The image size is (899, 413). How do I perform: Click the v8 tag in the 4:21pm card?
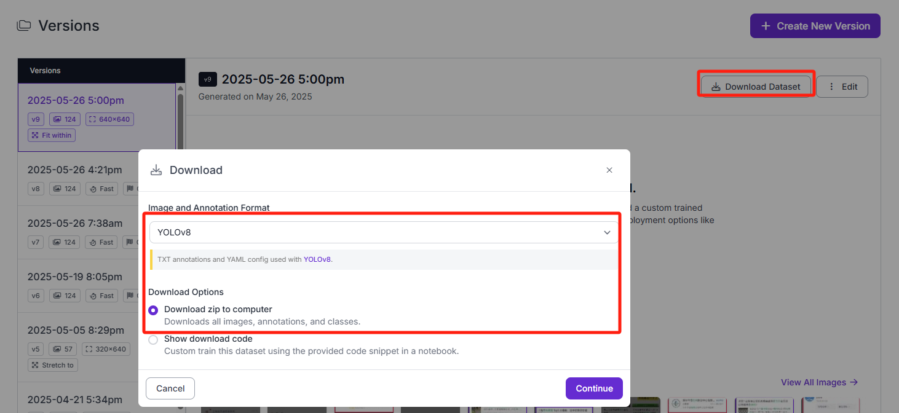click(x=36, y=189)
